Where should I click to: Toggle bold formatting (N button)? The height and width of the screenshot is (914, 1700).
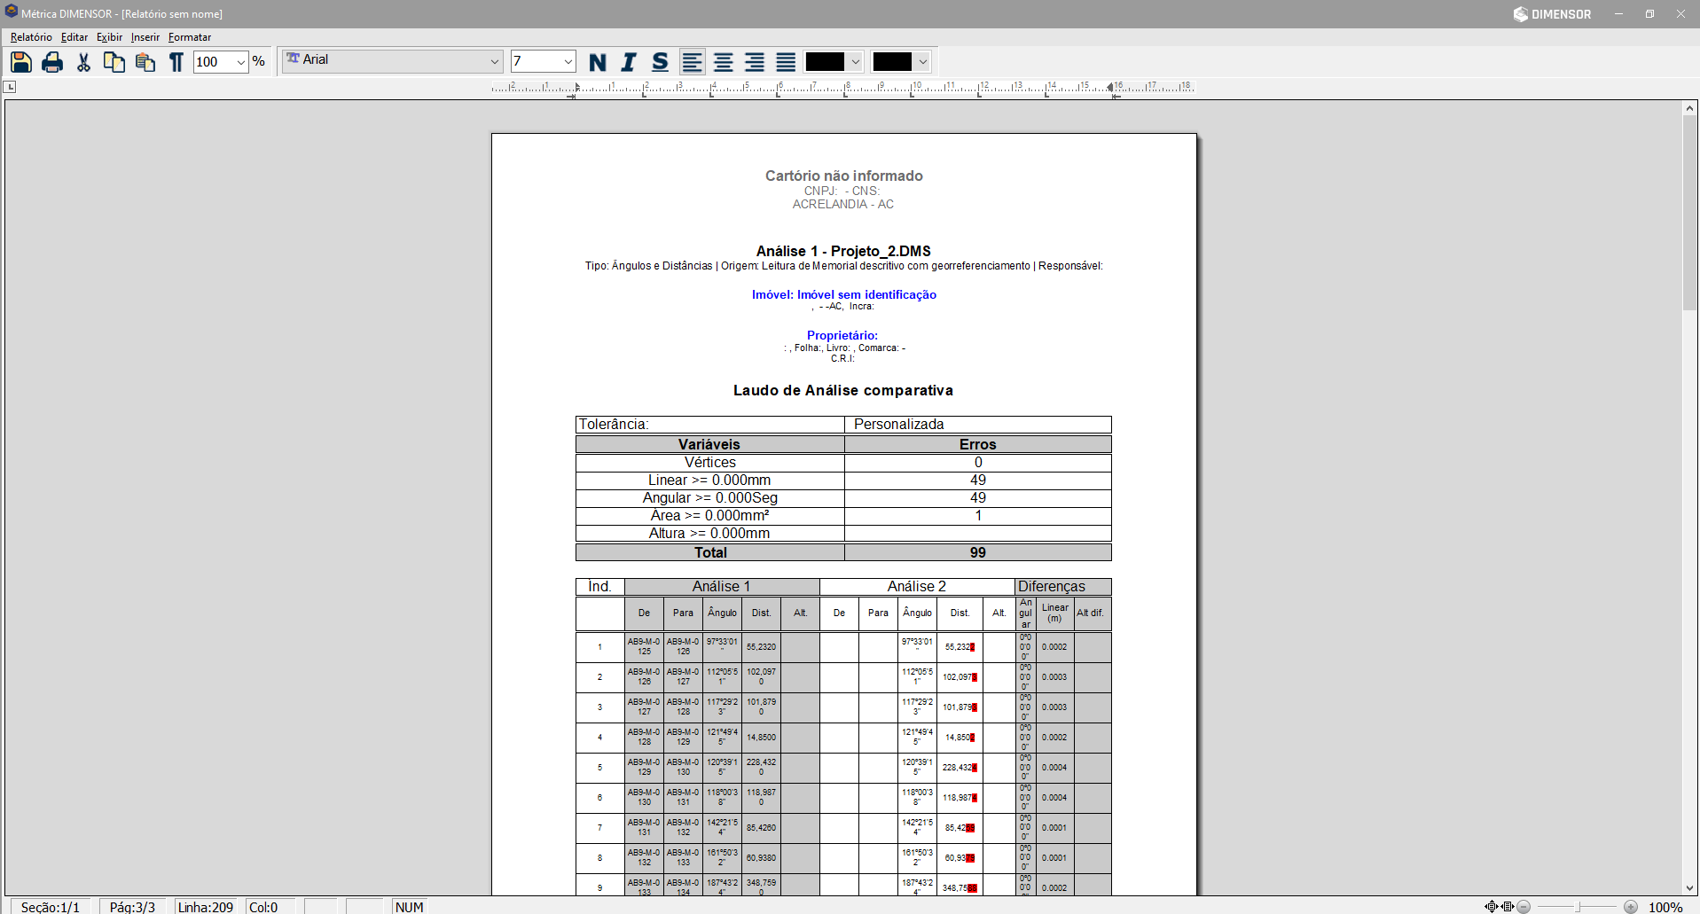[598, 62]
